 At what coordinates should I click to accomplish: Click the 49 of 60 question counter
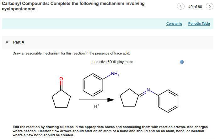pyautogui.click(x=195, y=7)
